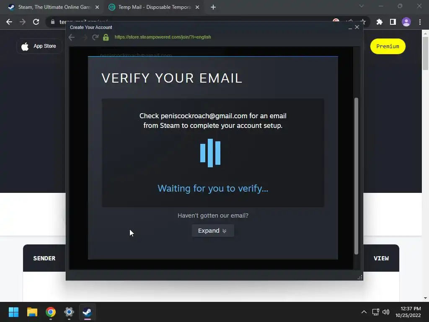Click the volume tray icon
This screenshot has height=322, width=429.
[386, 312]
